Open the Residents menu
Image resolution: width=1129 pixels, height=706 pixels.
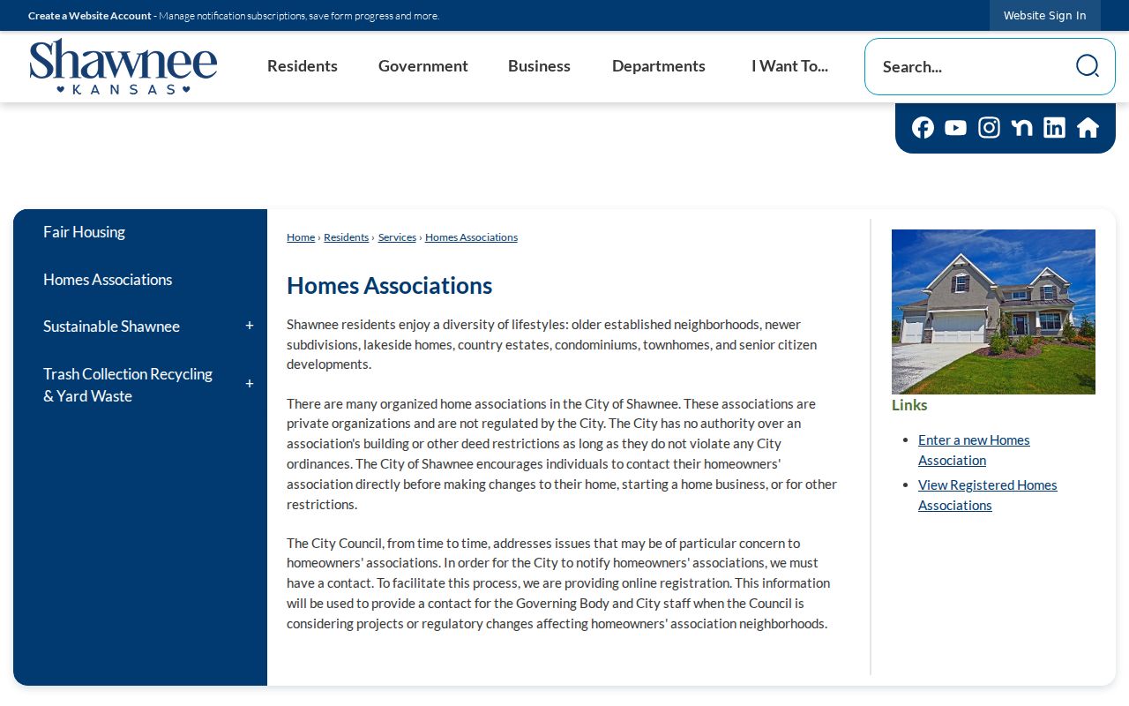click(x=303, y=66)
